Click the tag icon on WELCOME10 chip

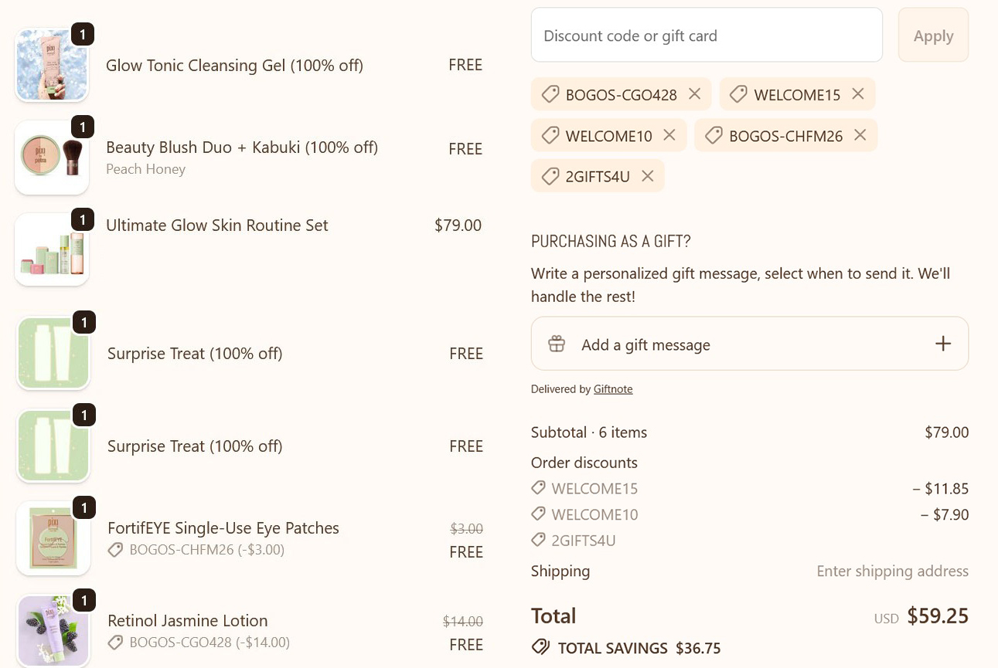pos(550,135)
